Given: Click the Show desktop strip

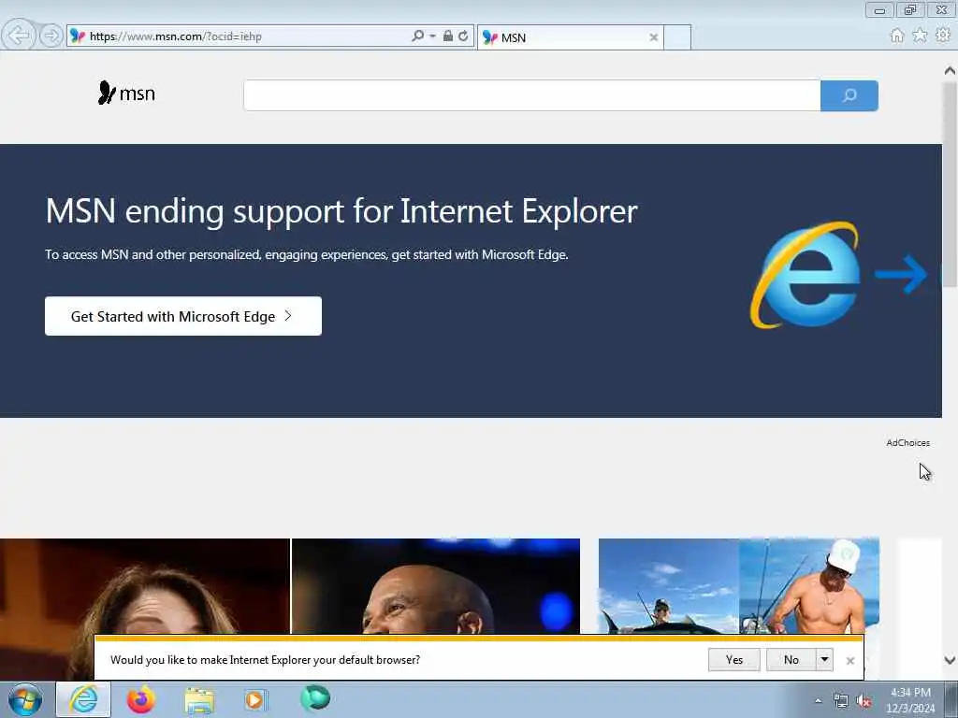Looking at the screenshot, I should (951, 699).
